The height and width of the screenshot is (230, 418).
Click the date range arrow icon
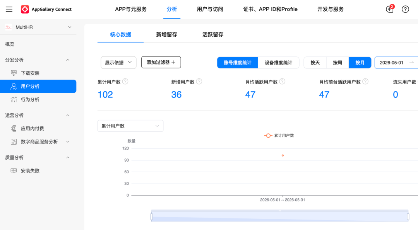(411, 63)
